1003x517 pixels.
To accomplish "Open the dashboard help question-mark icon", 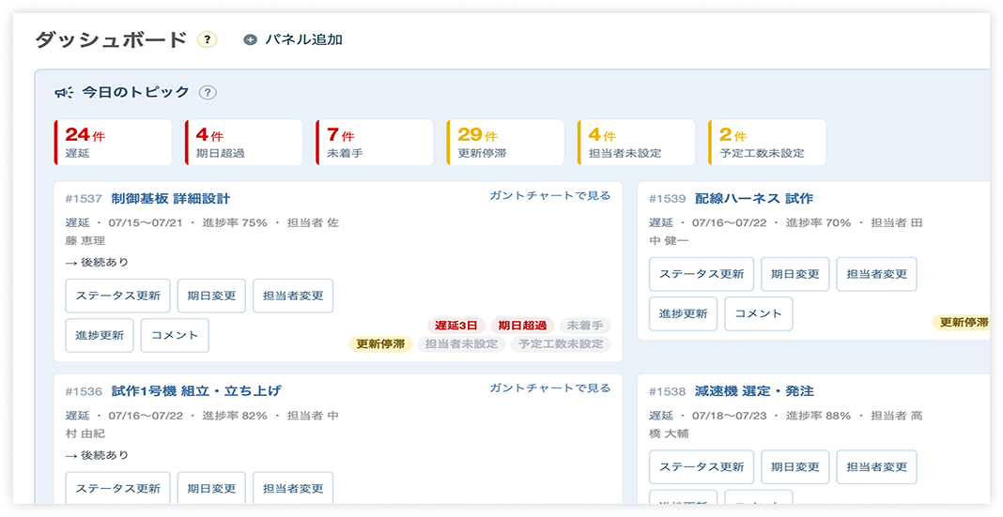I will pos(207,39).
